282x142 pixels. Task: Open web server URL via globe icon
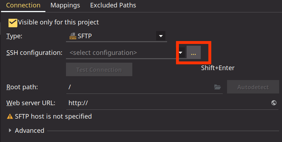[274, 103]
